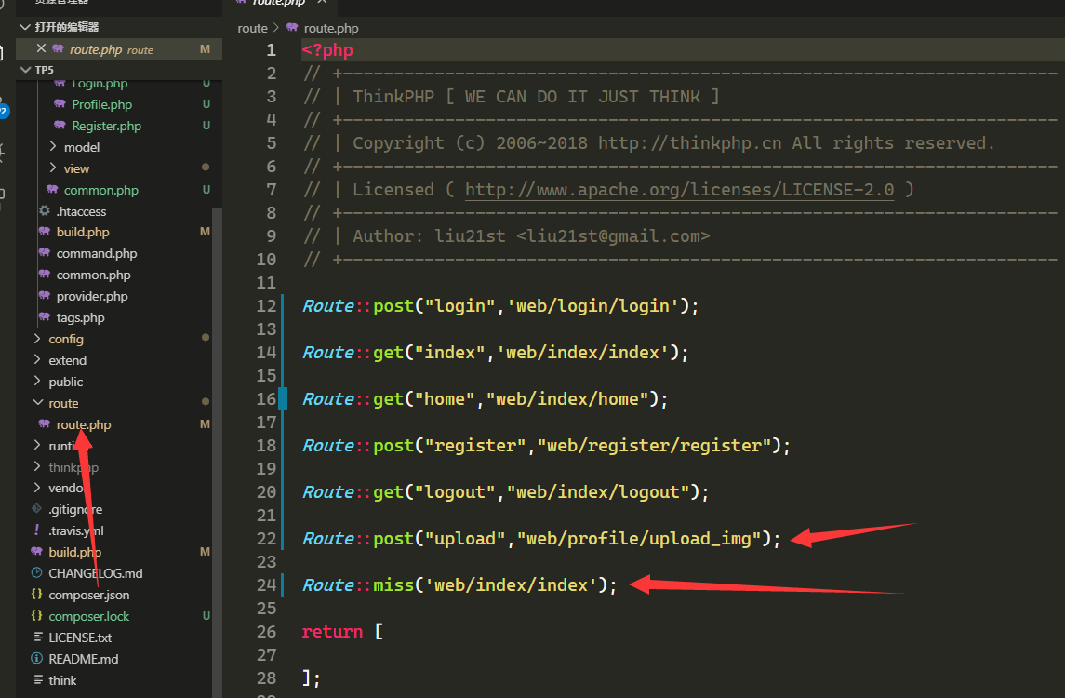The image size is (1065, 698).
Task: Click the .htaccess gear file icon
Action: click(44, 211)
